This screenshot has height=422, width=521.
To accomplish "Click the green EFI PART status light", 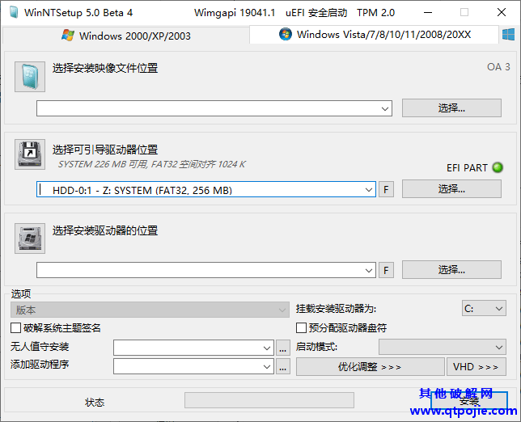I will tap(498, 167).
